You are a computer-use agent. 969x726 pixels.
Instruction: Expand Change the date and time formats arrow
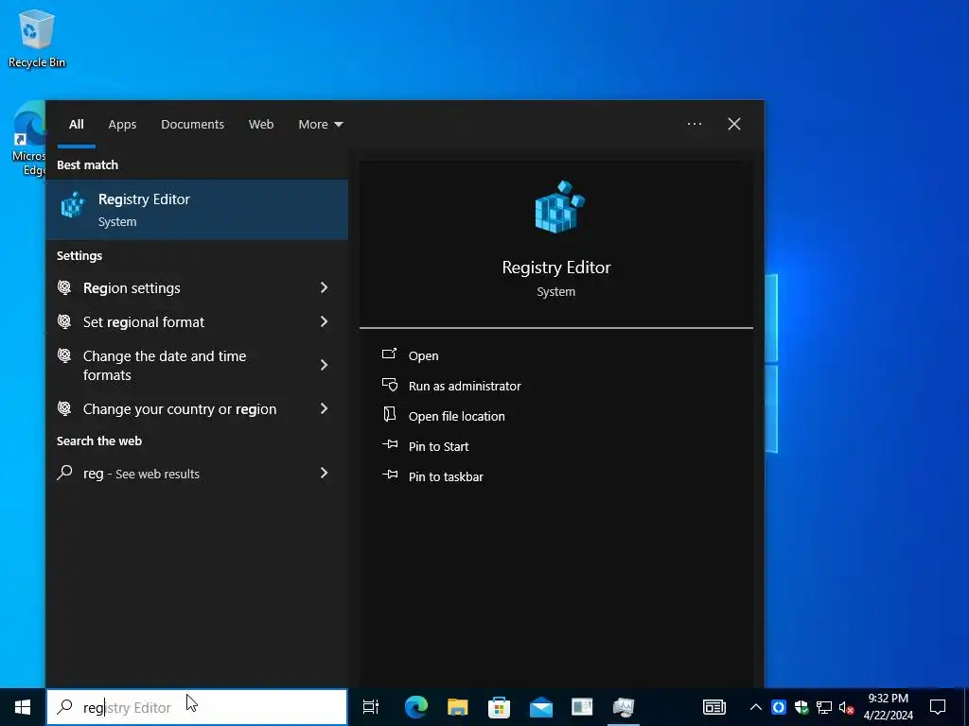coord(324,365)
